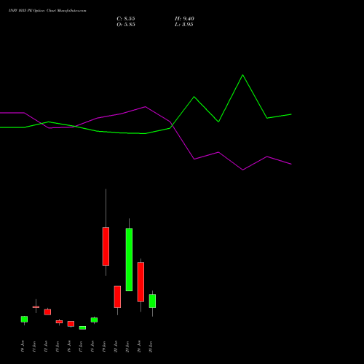Viewport: 364px width, 364px height.
Task: Click the close value C: 8.55
Action: (x=126, y=19)
